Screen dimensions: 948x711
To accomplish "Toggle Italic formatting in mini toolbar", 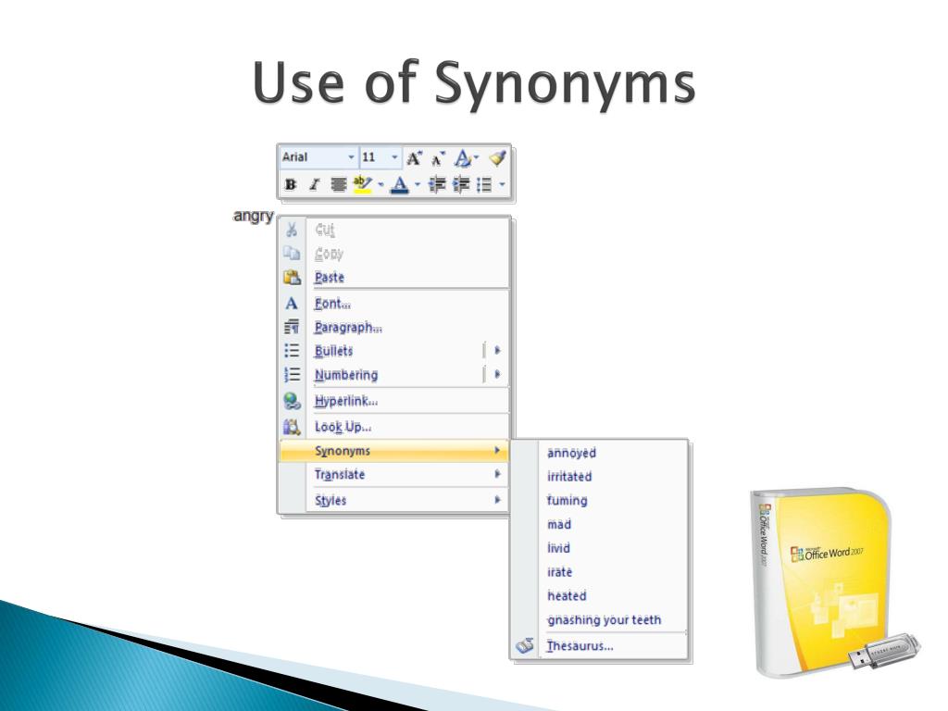I will pos(314,184).
